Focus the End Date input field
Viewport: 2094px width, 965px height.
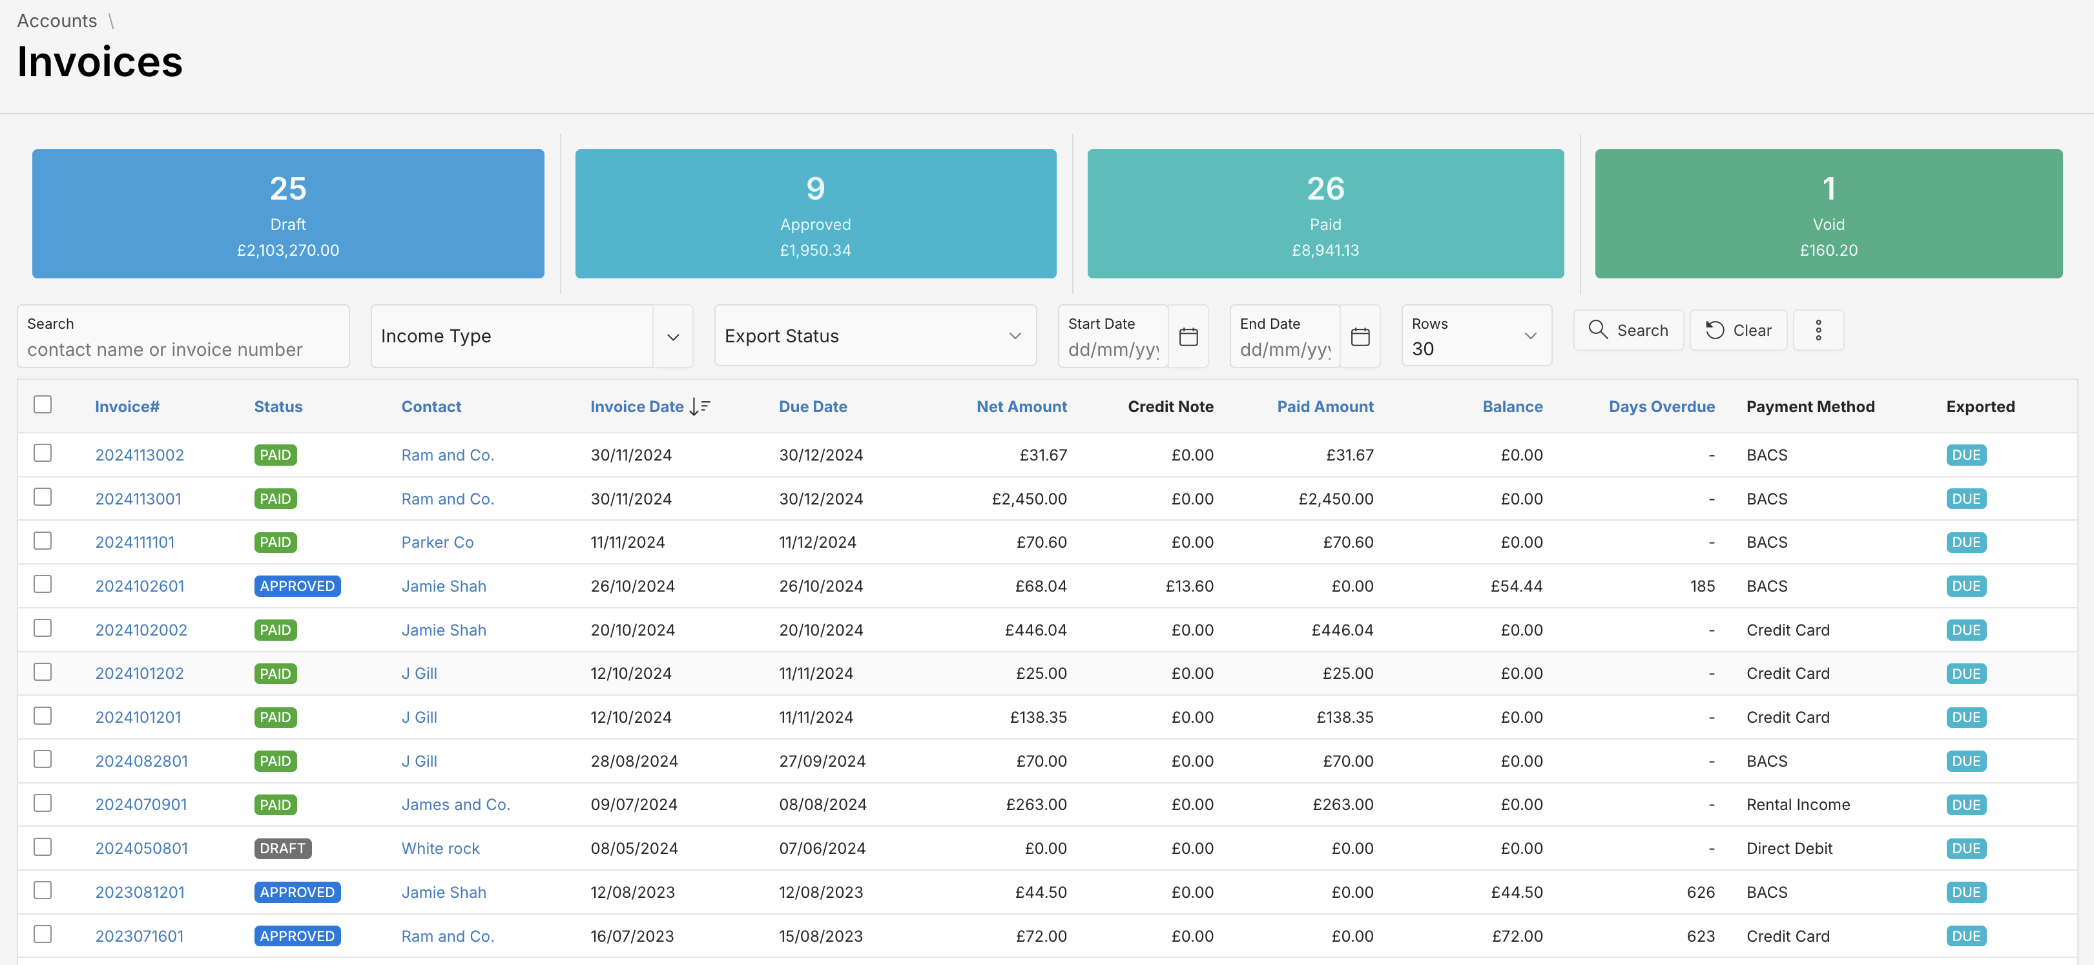point(1284,337)
